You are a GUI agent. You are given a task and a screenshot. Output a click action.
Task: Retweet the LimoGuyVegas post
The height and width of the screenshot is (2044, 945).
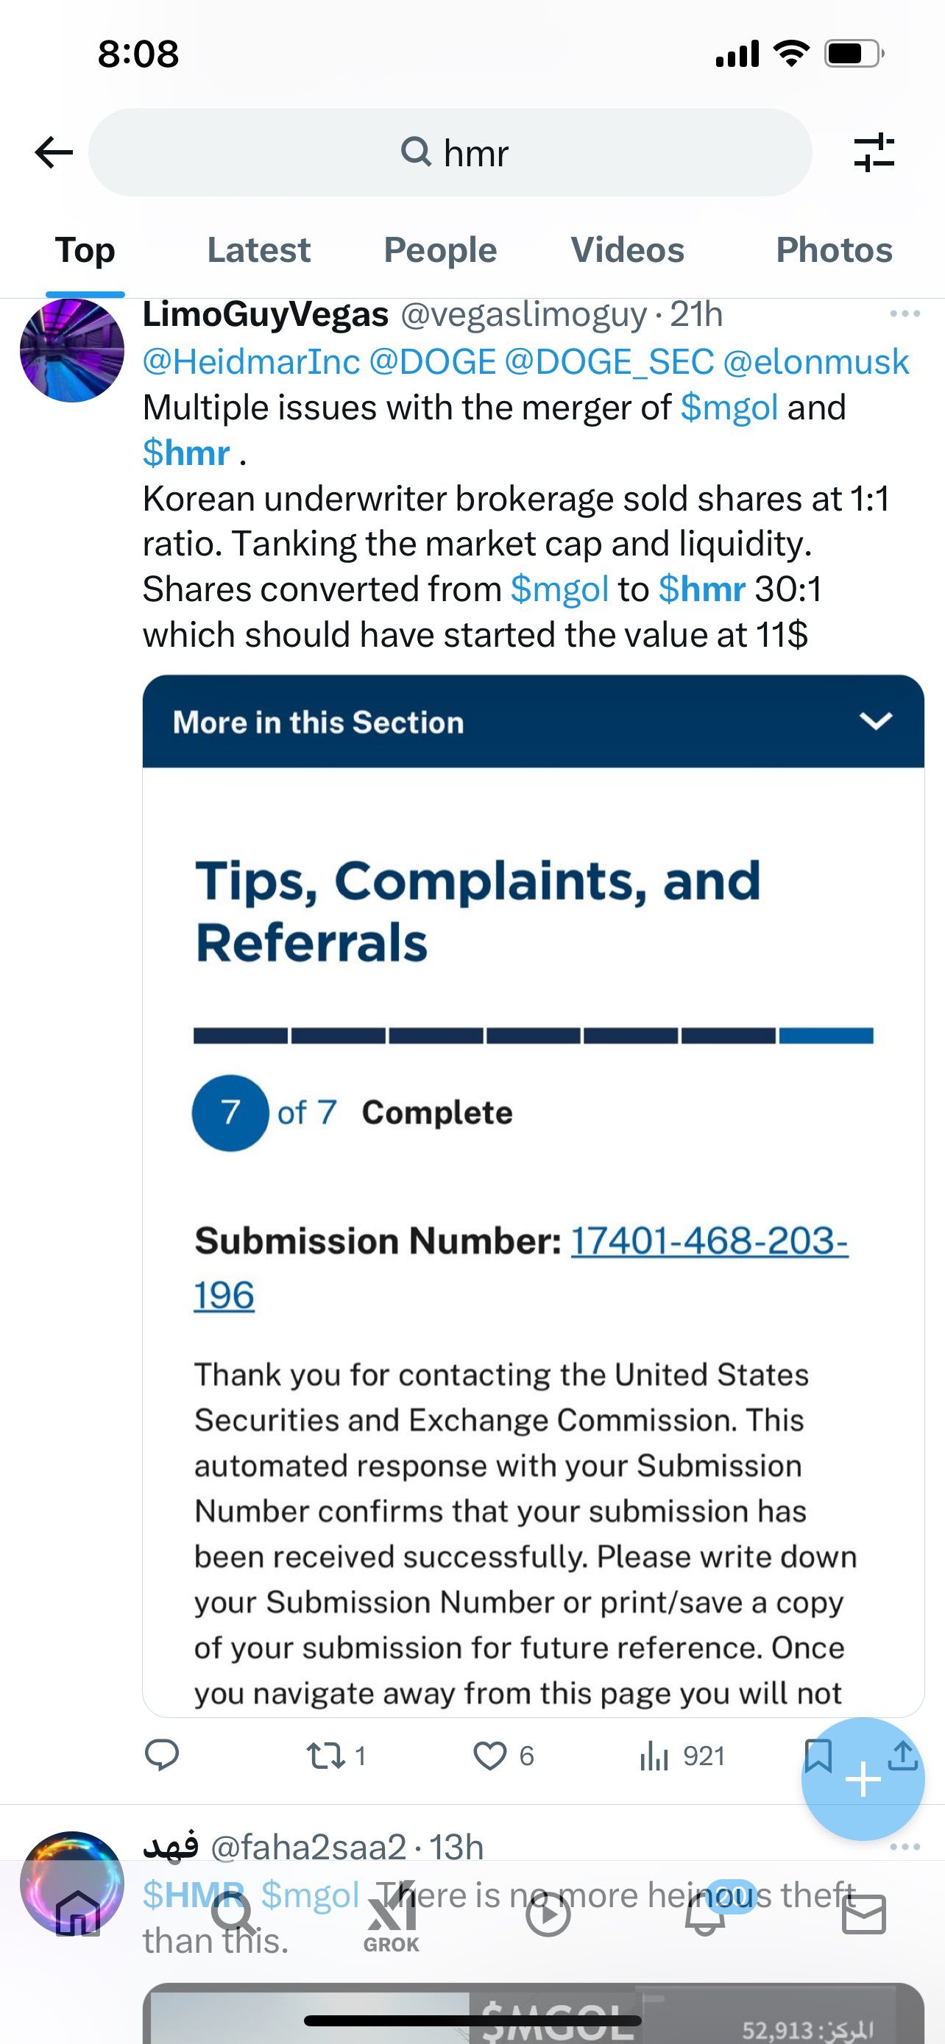(x=336, y=1756)
